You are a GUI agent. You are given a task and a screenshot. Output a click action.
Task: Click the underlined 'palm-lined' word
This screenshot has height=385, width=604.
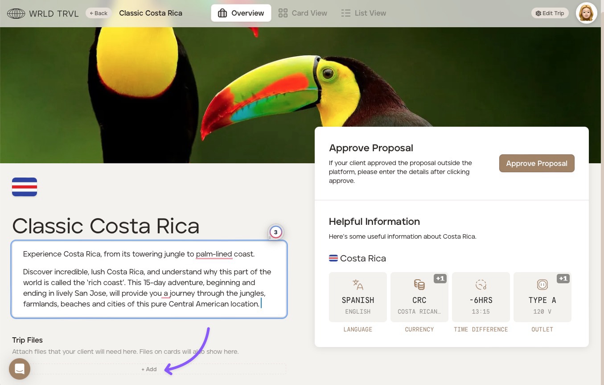point(214,254)
